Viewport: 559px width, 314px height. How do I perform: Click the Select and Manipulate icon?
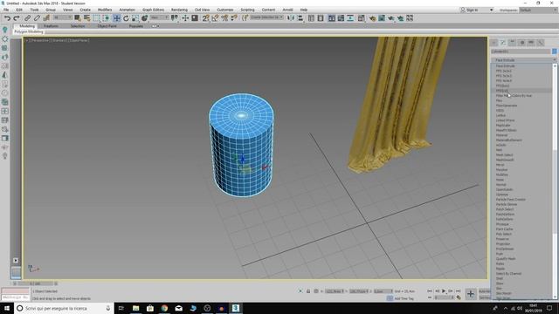pyautogui.click(x=185, y=17)
